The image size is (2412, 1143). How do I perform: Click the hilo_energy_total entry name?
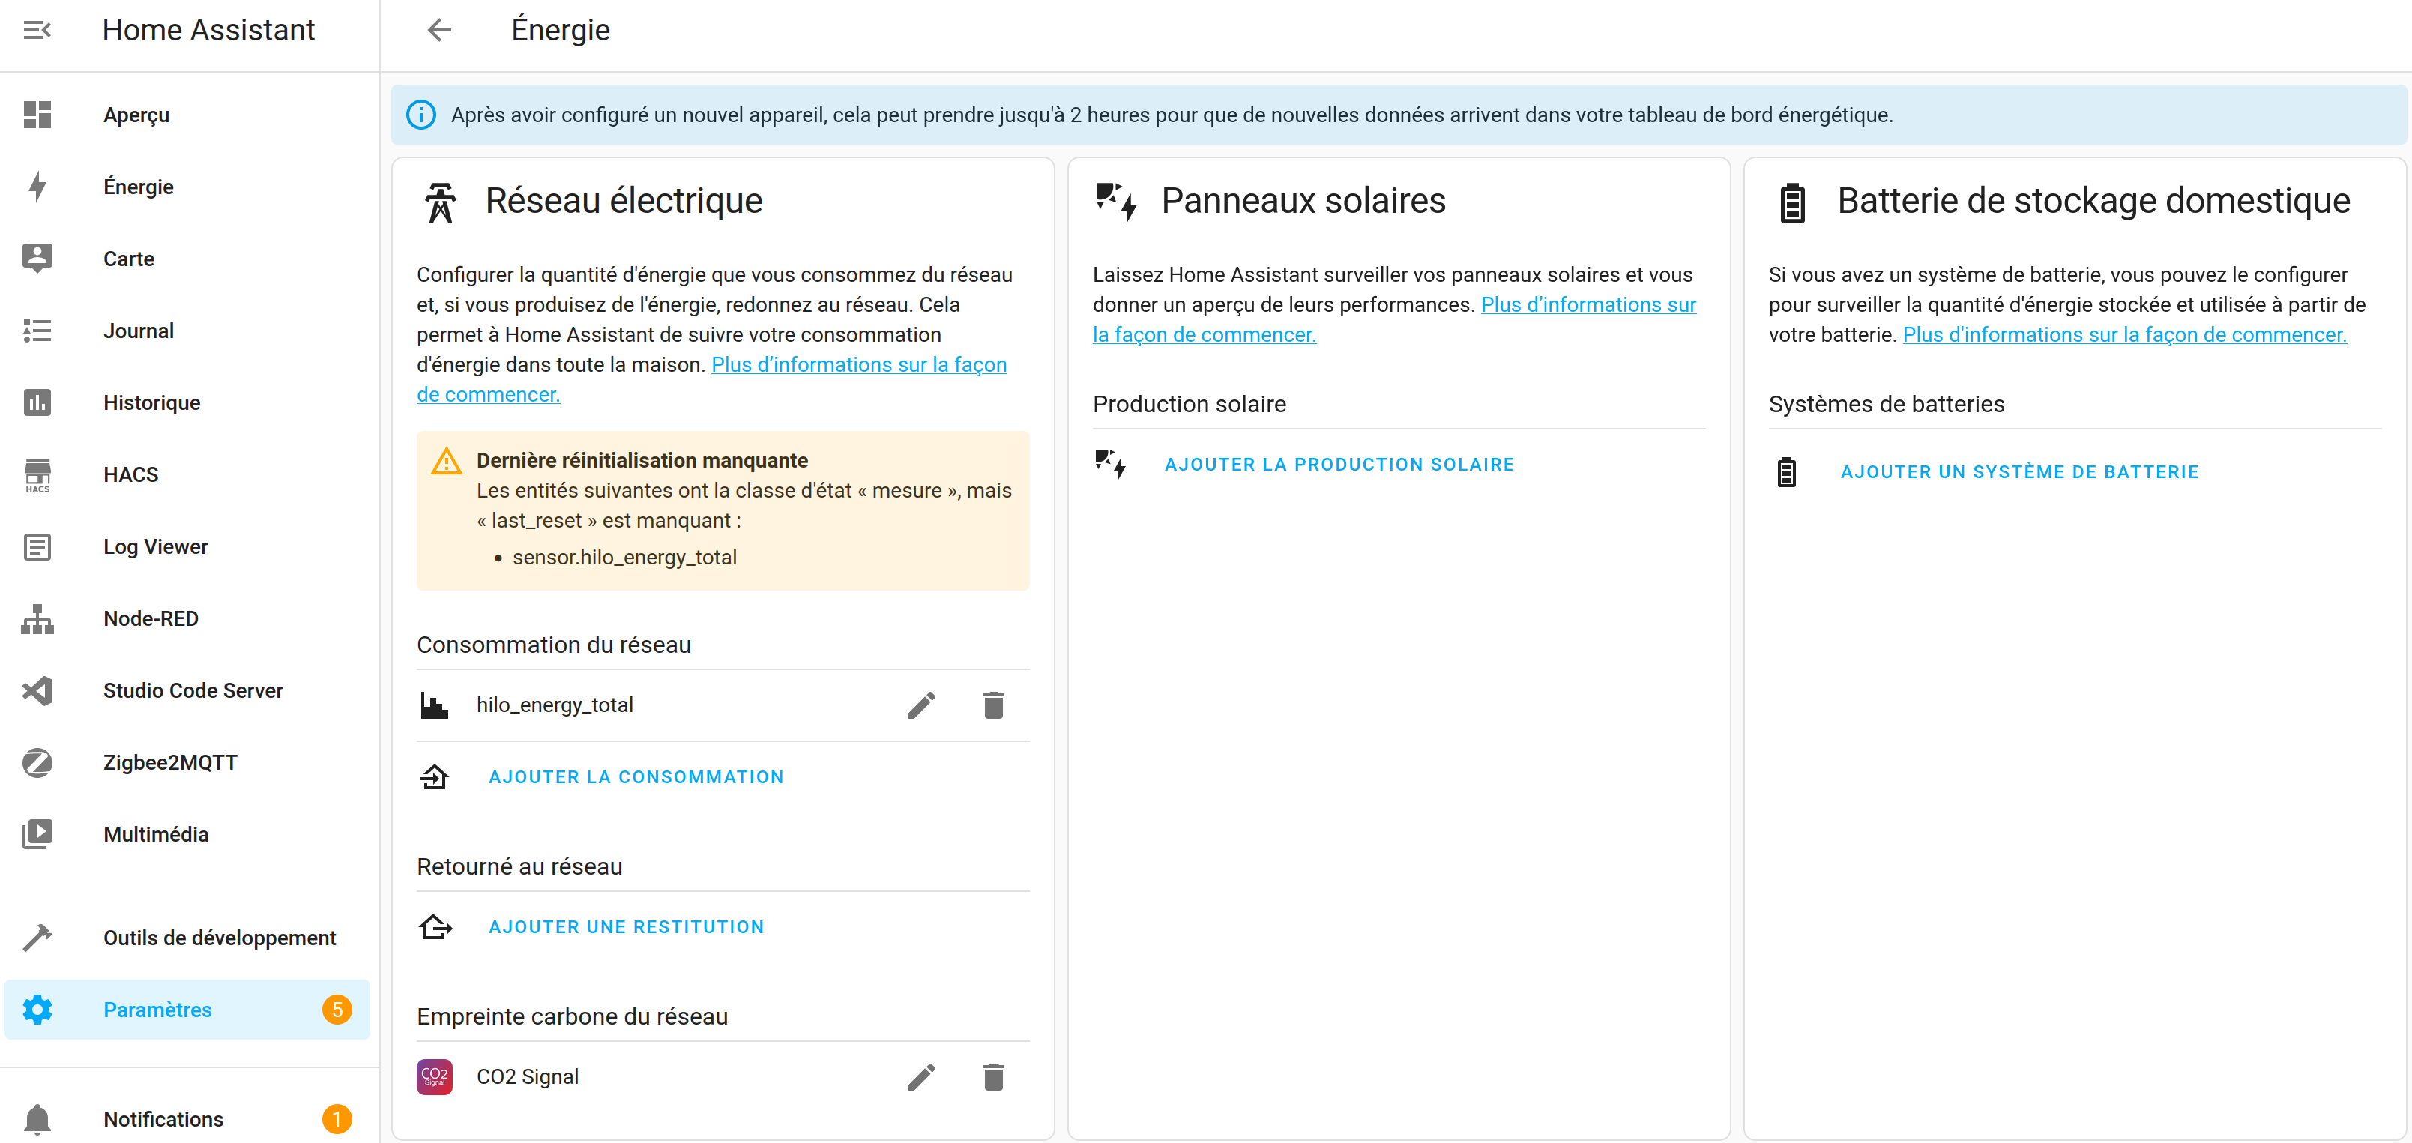(555, 705)
